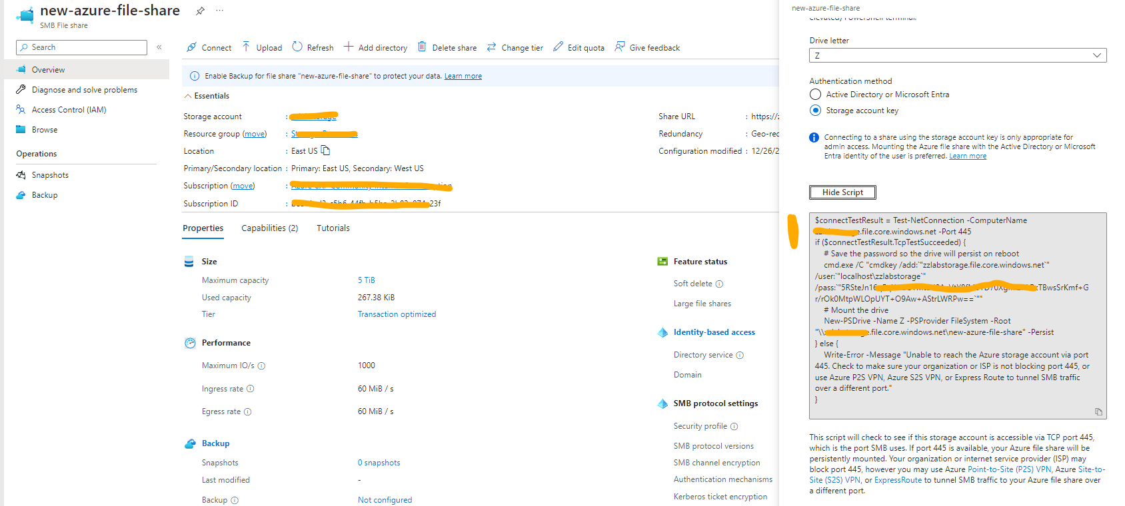Show info next to Backup property

235,500
